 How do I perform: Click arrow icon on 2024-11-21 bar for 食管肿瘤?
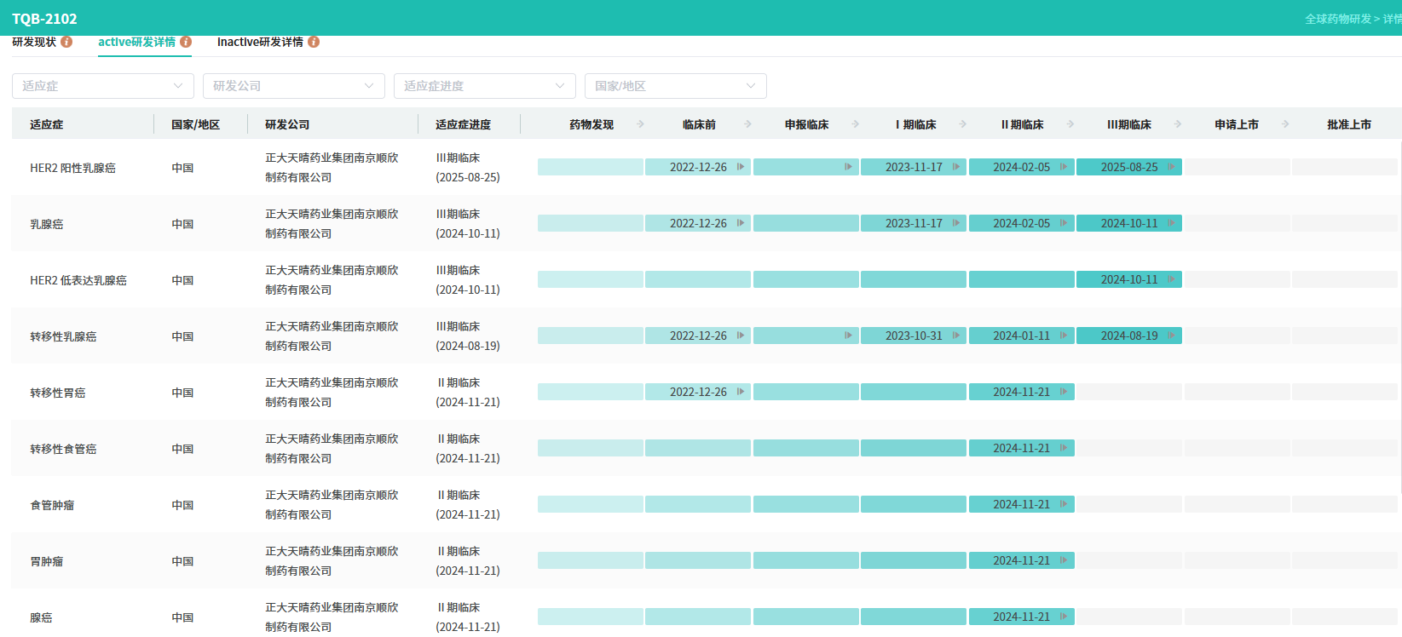click(x=1064, y=504)
